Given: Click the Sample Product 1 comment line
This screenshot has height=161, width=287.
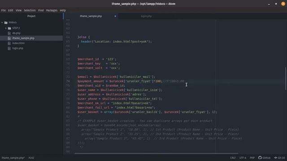Looking at the screenshot, I should [x=160, y=130].
